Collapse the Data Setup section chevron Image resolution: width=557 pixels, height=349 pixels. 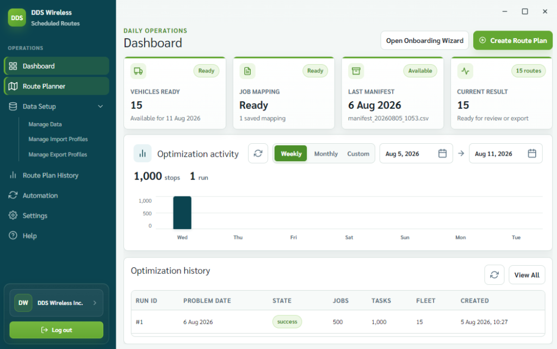tap(101, 106)
